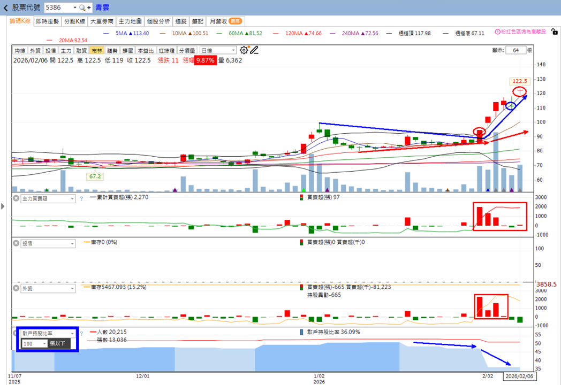The width and height of the screenshot is (561, 385).
Task: Close the 投信 indicator panel
Action: tap(16, 243)
